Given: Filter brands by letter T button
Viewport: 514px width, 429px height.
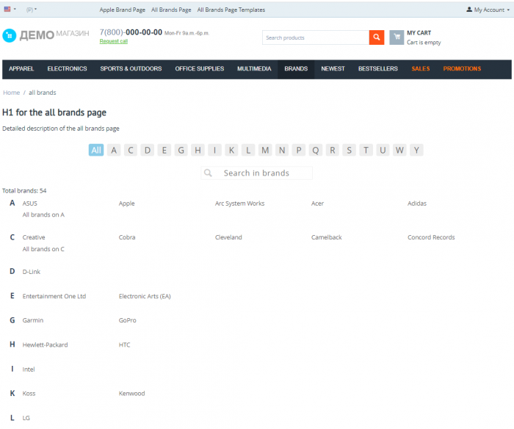Looking at the screenshot, I should click(366, 150).
